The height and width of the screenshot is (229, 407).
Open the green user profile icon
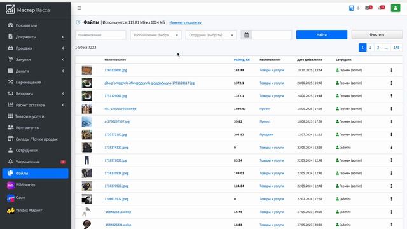tap(396, 8)
